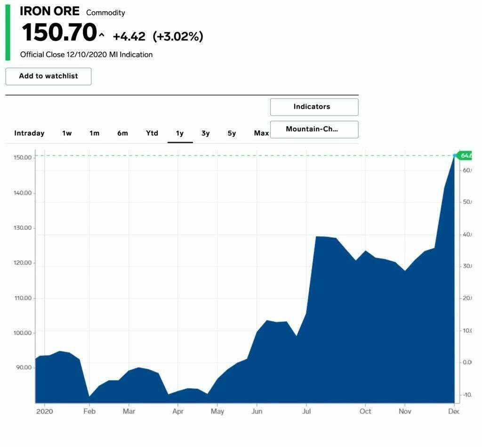Click the IRON ORE commodity title

tap(49, 12)
